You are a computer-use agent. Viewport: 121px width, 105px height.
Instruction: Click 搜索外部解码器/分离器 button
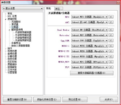[92, 73]
